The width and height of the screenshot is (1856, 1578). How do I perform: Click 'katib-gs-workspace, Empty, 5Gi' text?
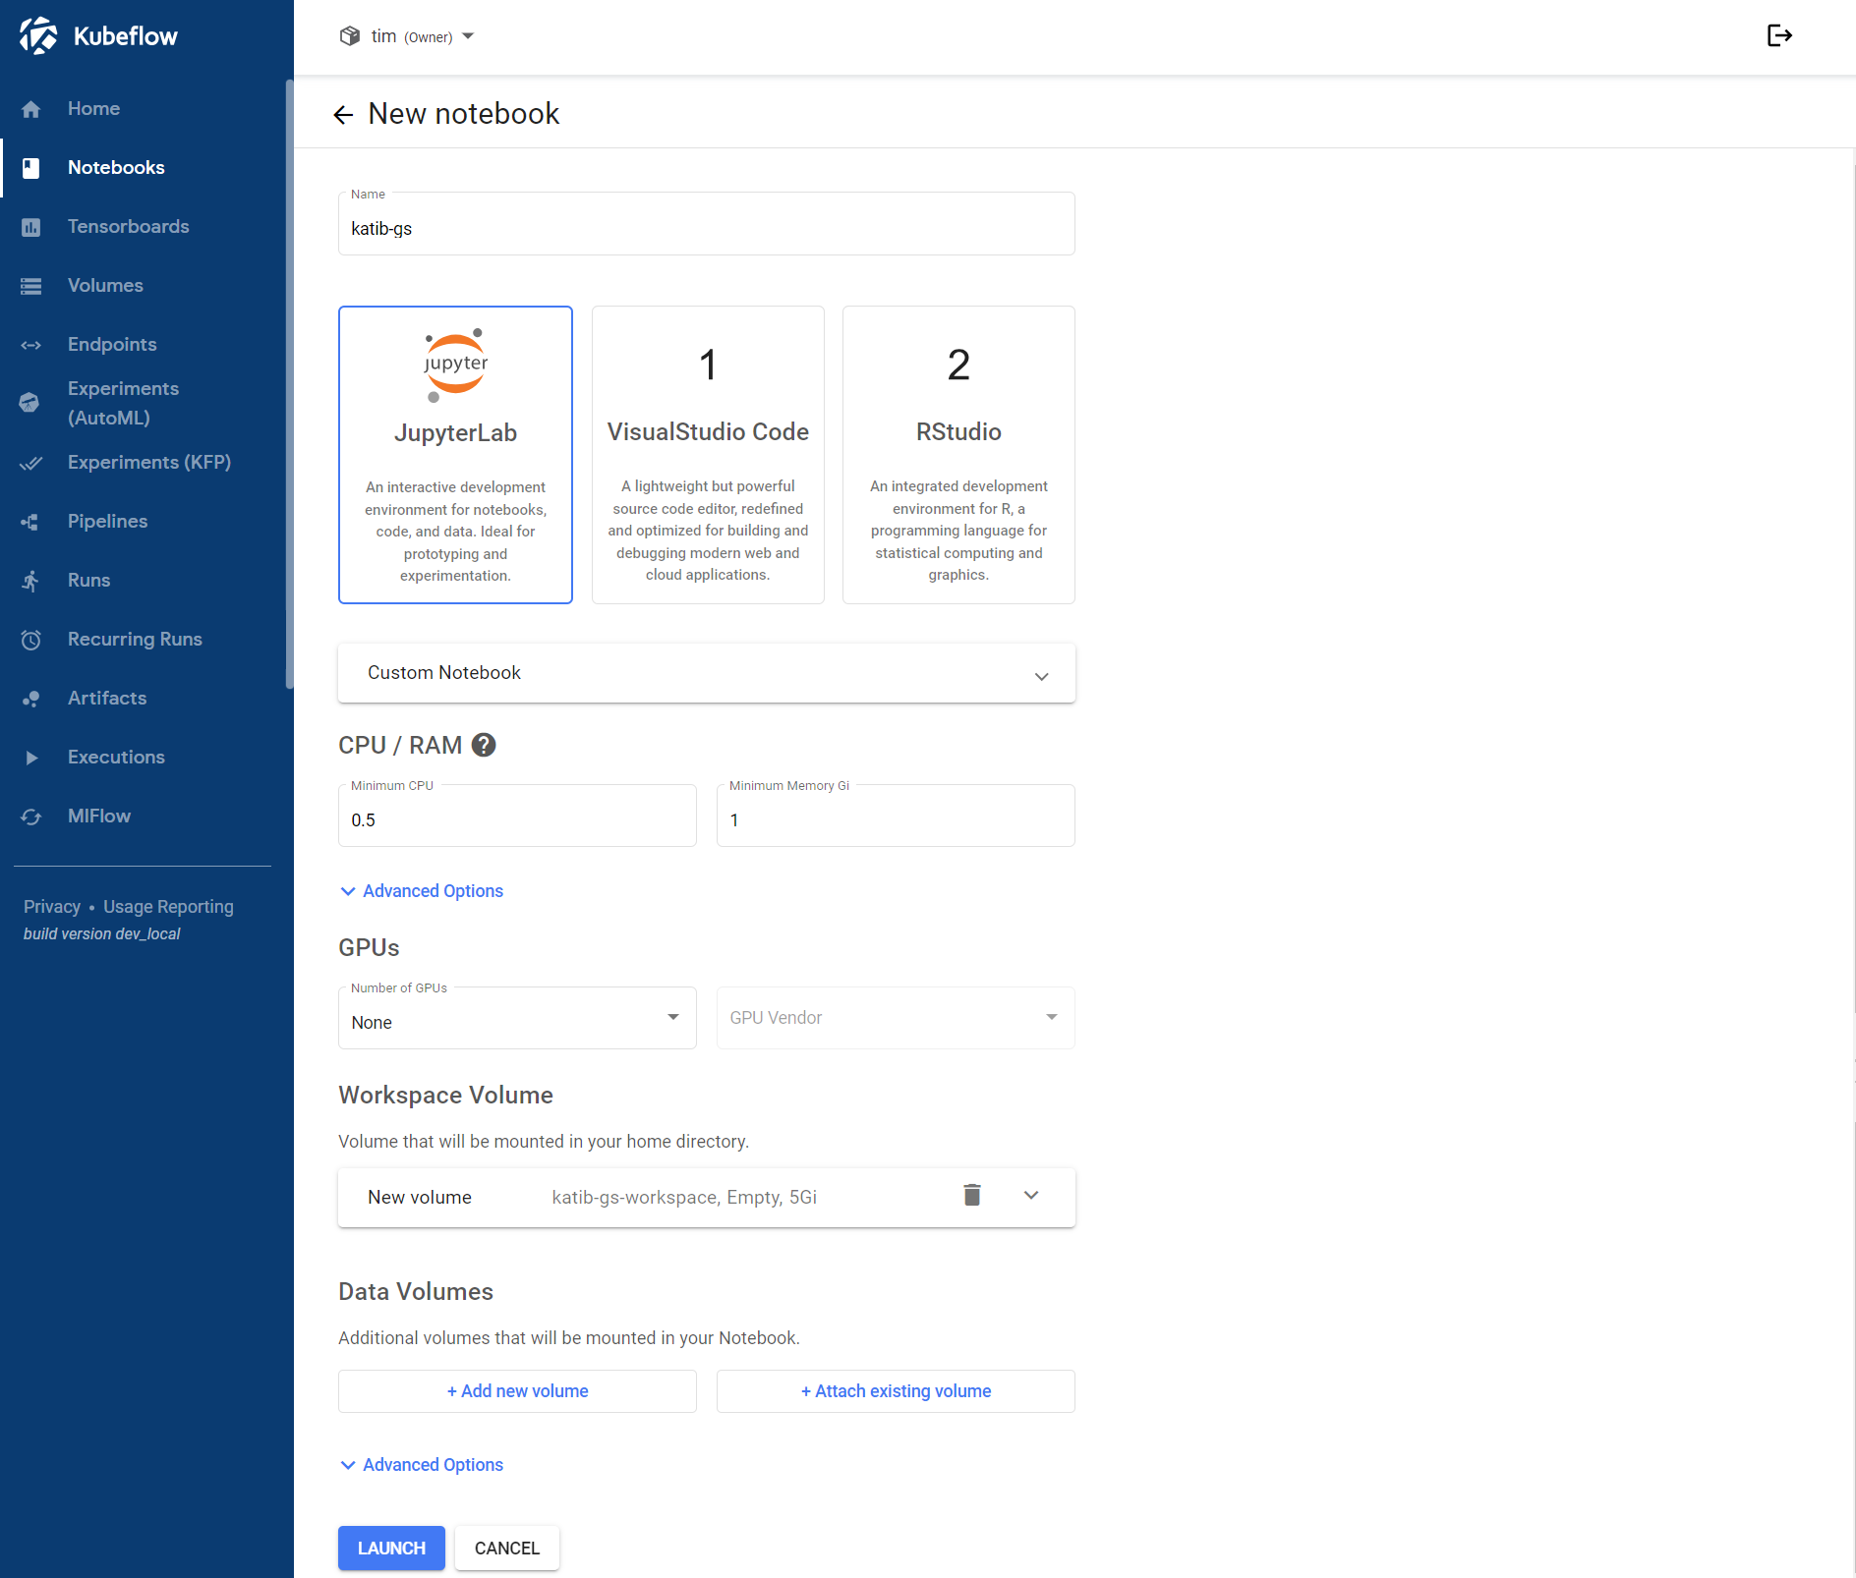tap(684, 1198)
